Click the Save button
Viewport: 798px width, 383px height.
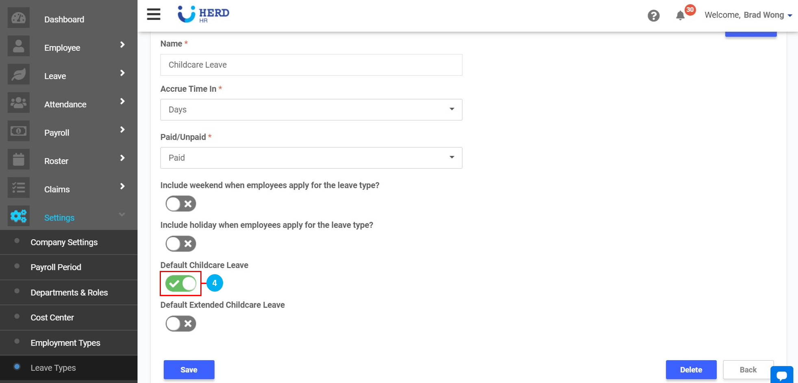click(189, 370)
